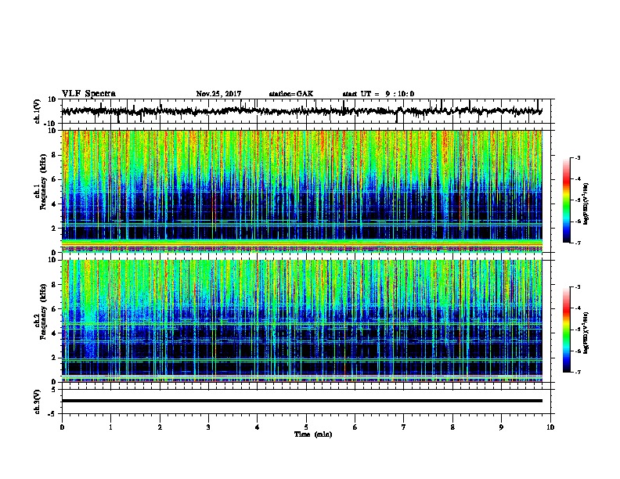Click time axis tick label "4"
The image size is (620, 479).
pyautogui.click(x=258, y=427)
